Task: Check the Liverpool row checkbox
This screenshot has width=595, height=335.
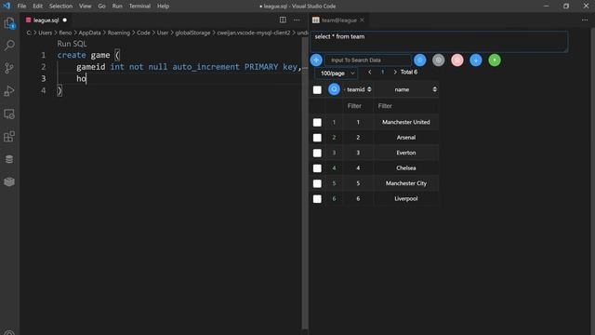Action: (x=317, y=198)
